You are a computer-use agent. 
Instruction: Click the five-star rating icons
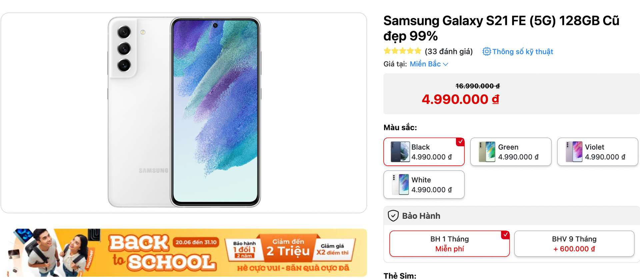(402, 51)
